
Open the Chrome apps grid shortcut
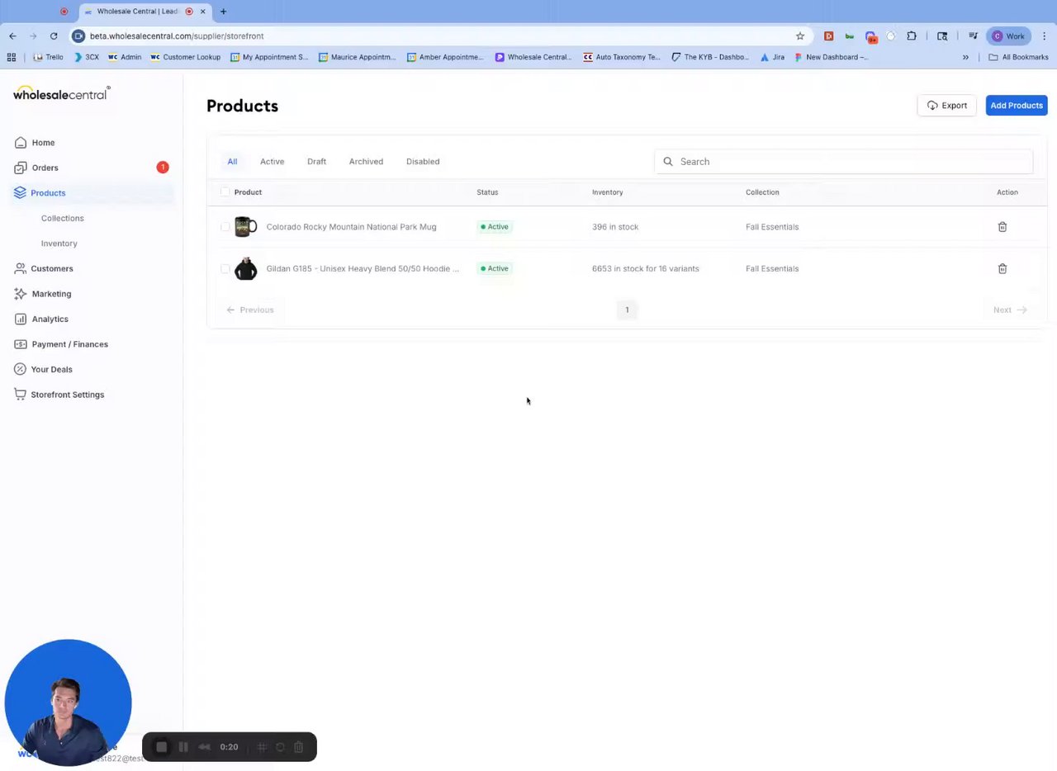12,57
